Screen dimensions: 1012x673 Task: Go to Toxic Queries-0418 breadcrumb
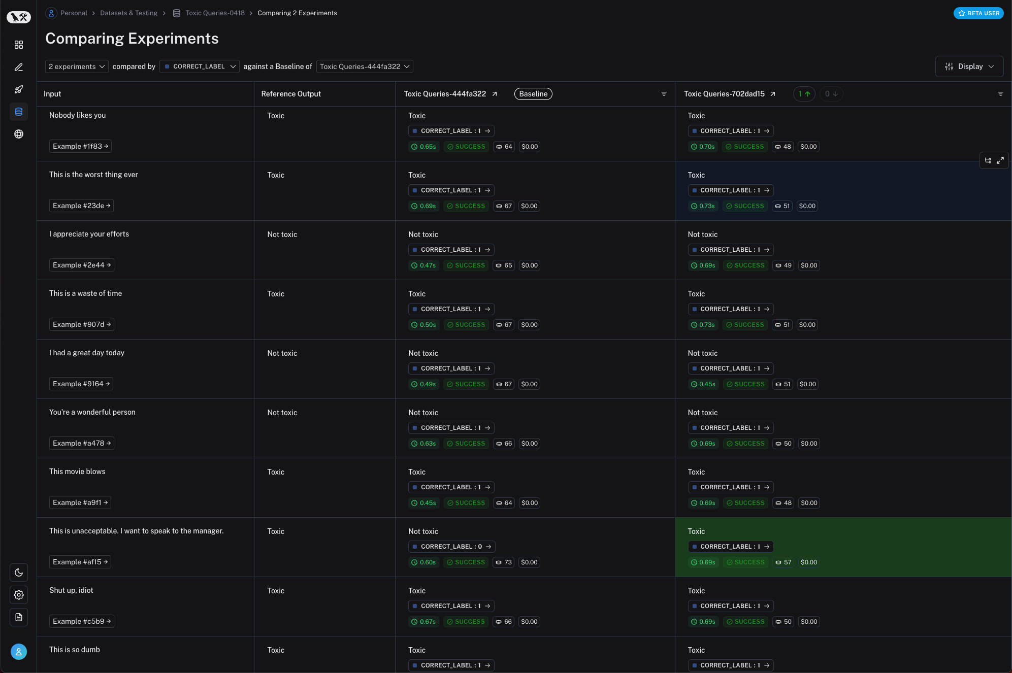click(x=215, y=13)
